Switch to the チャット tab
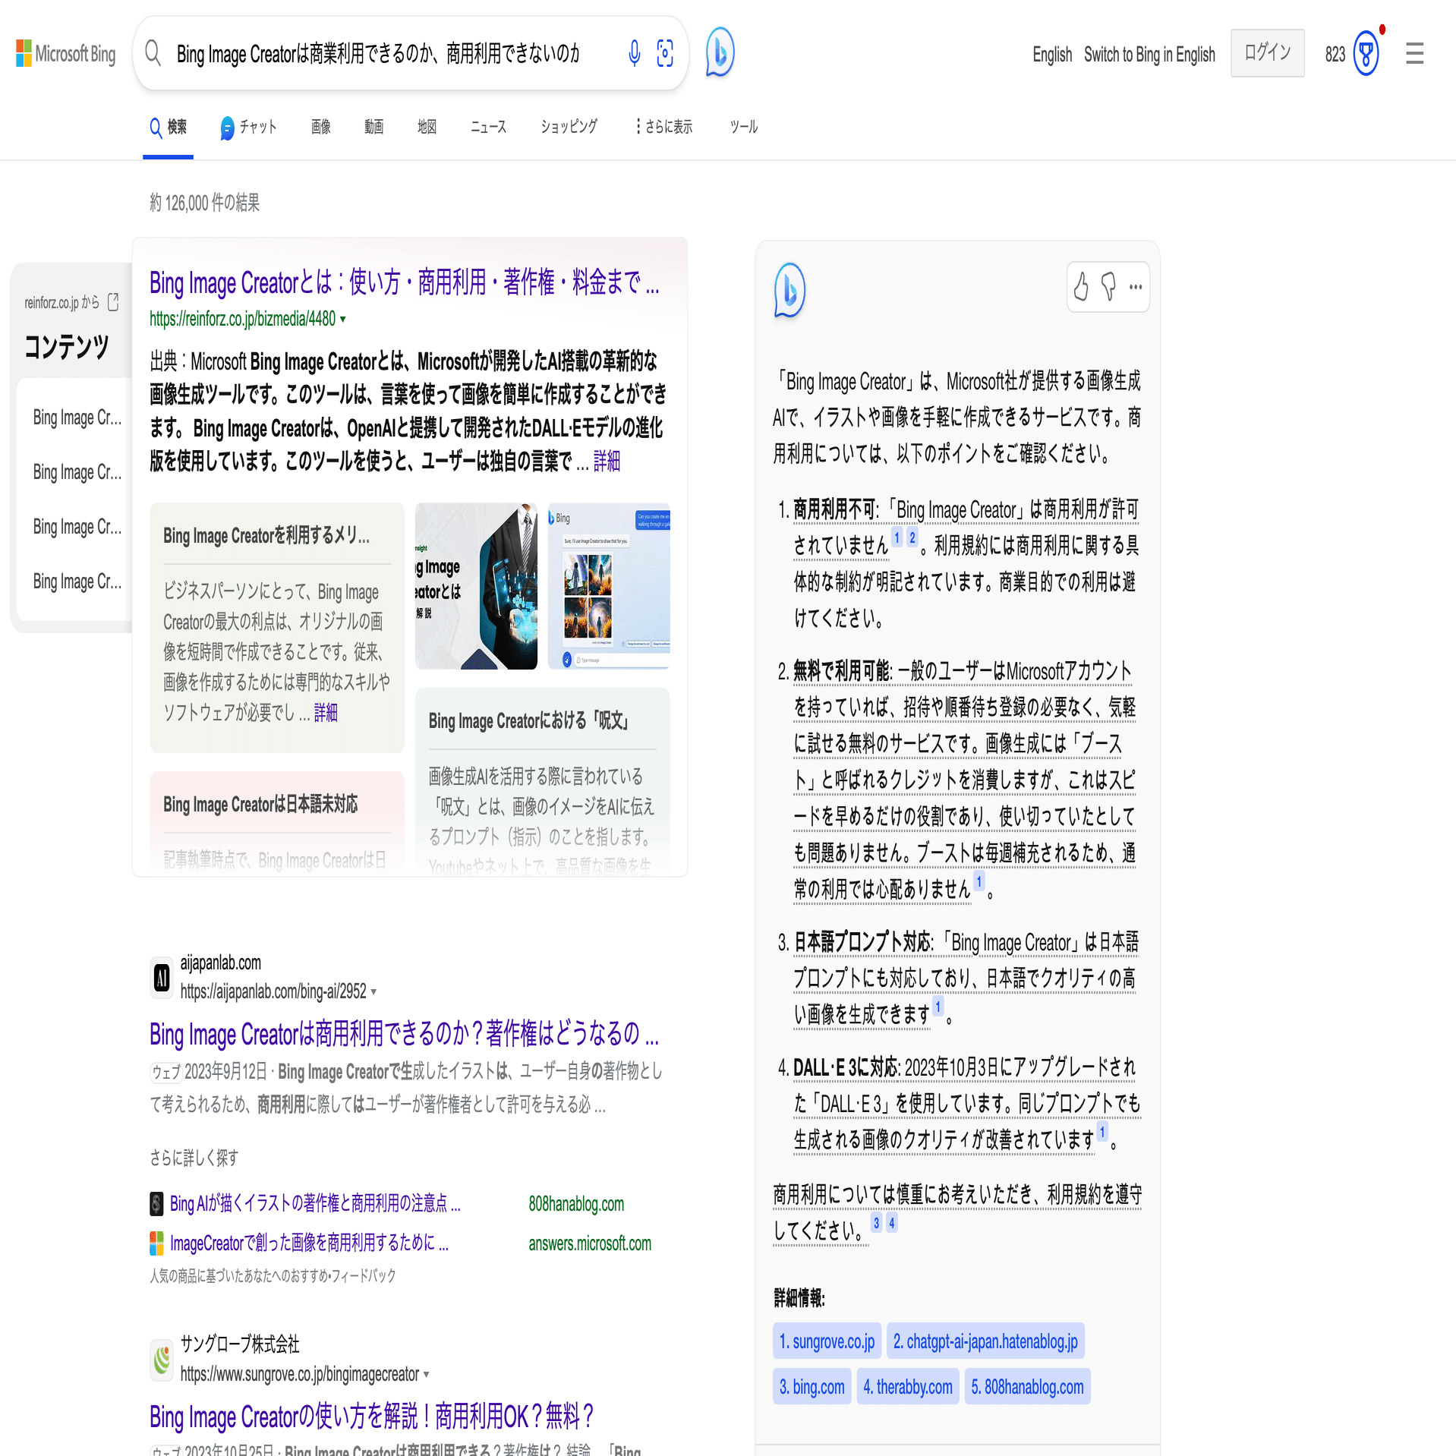Screen dimensions: 1456x1456 tap(248, 127)
